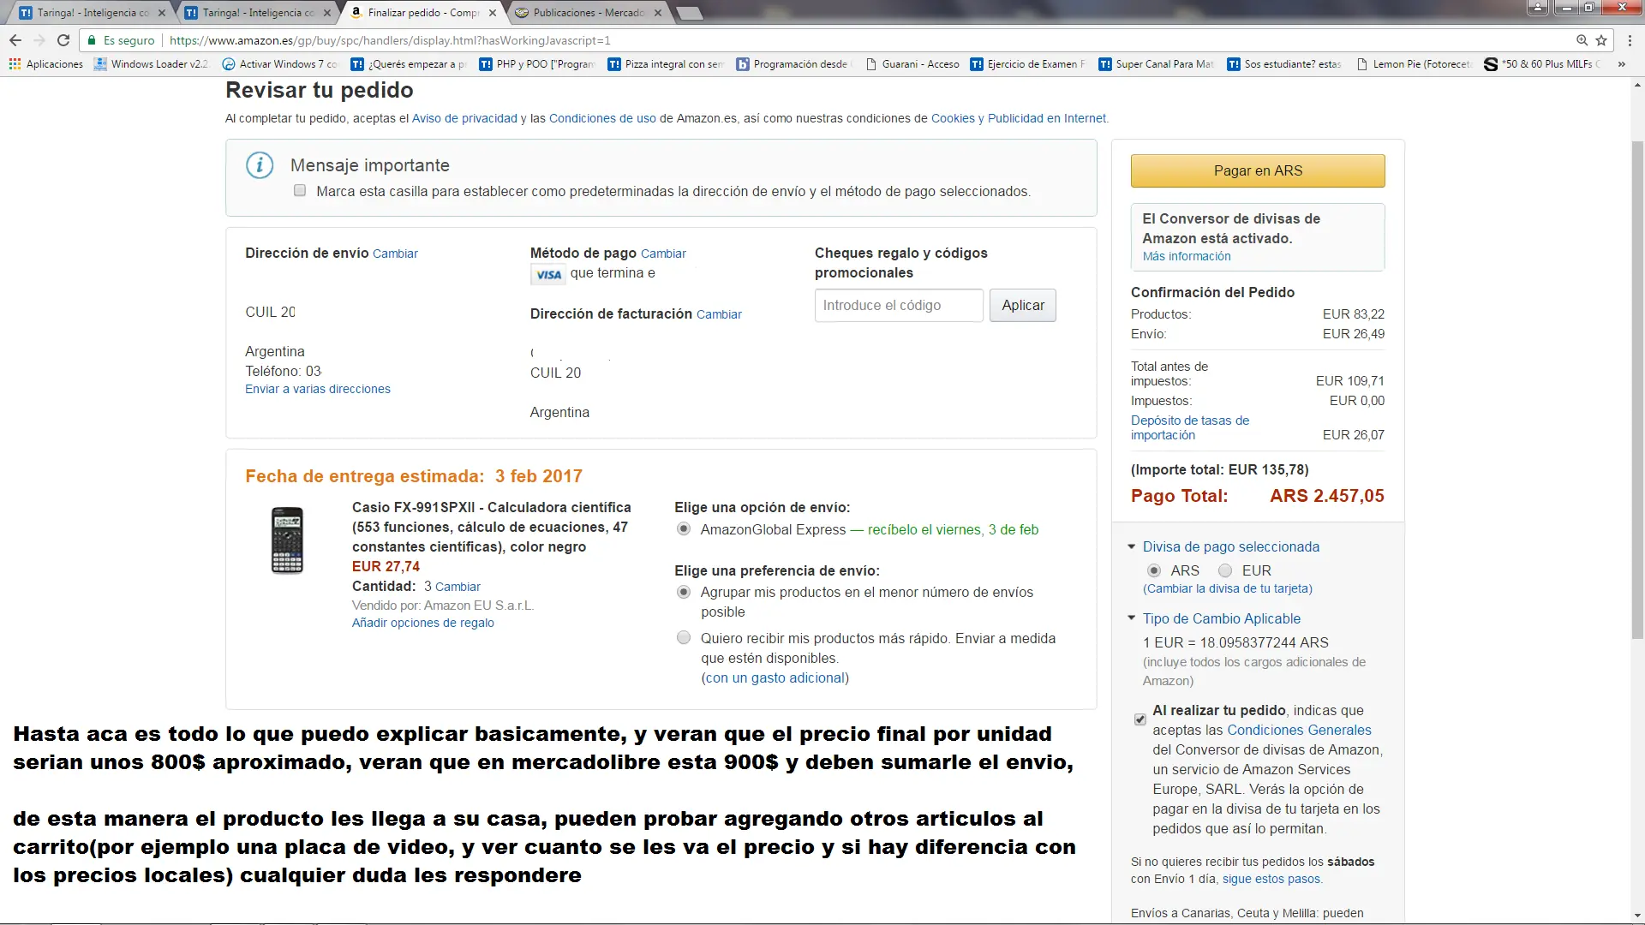Open the PHP y POO bookmark
Image resolution: width=1645 pixels, height=925 pixels.
tap(536, 64)
